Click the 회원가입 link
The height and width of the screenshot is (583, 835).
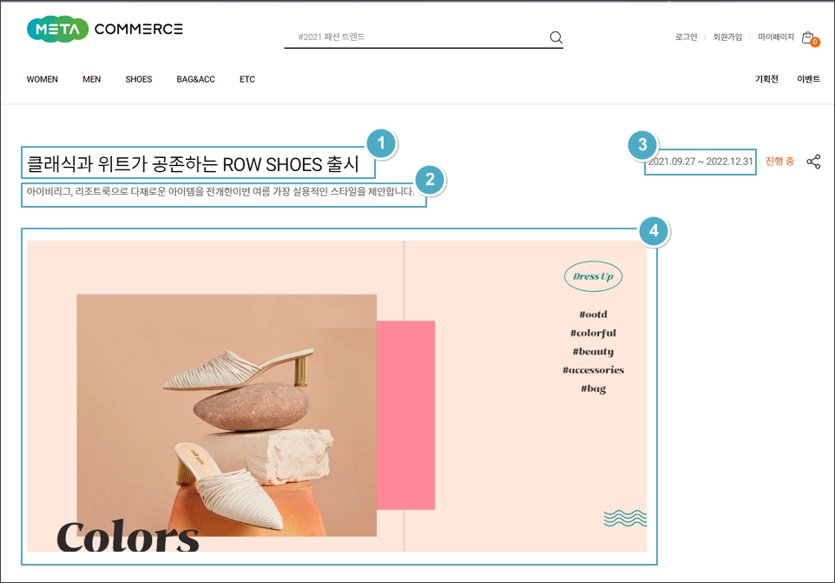(x=727, y=37)
